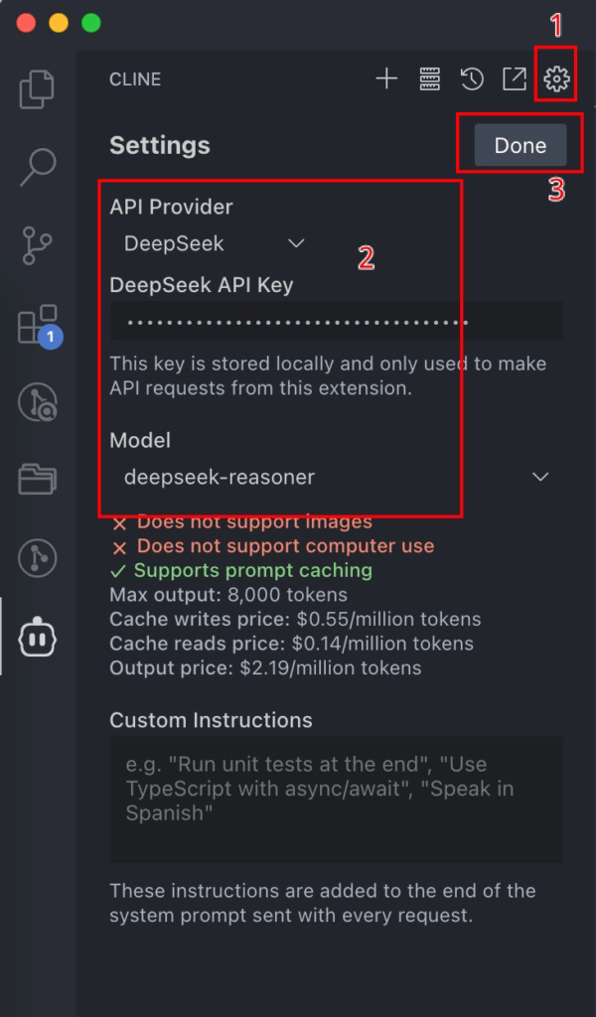The height and width of the screenshot is (1017, 596).
Task: Click the Done button in Settings
Action: pos(521,145)
